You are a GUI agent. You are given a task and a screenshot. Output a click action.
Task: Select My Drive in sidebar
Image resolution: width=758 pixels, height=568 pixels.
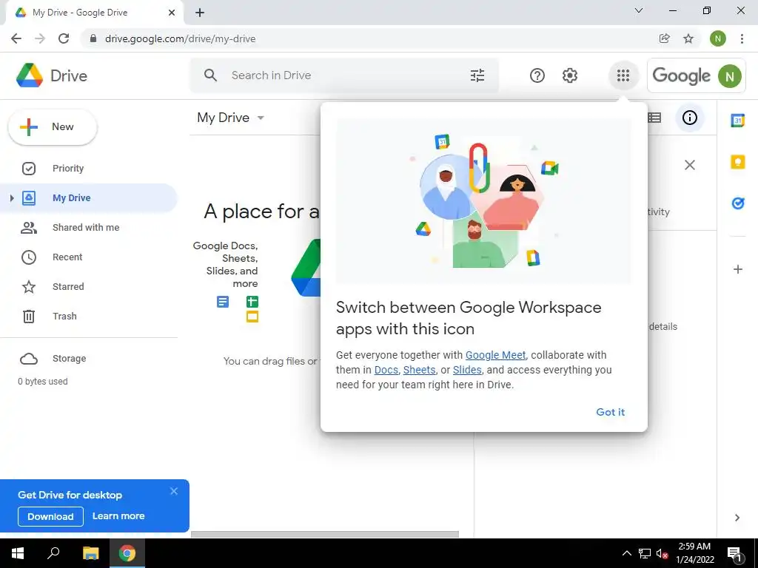point(89,198)
